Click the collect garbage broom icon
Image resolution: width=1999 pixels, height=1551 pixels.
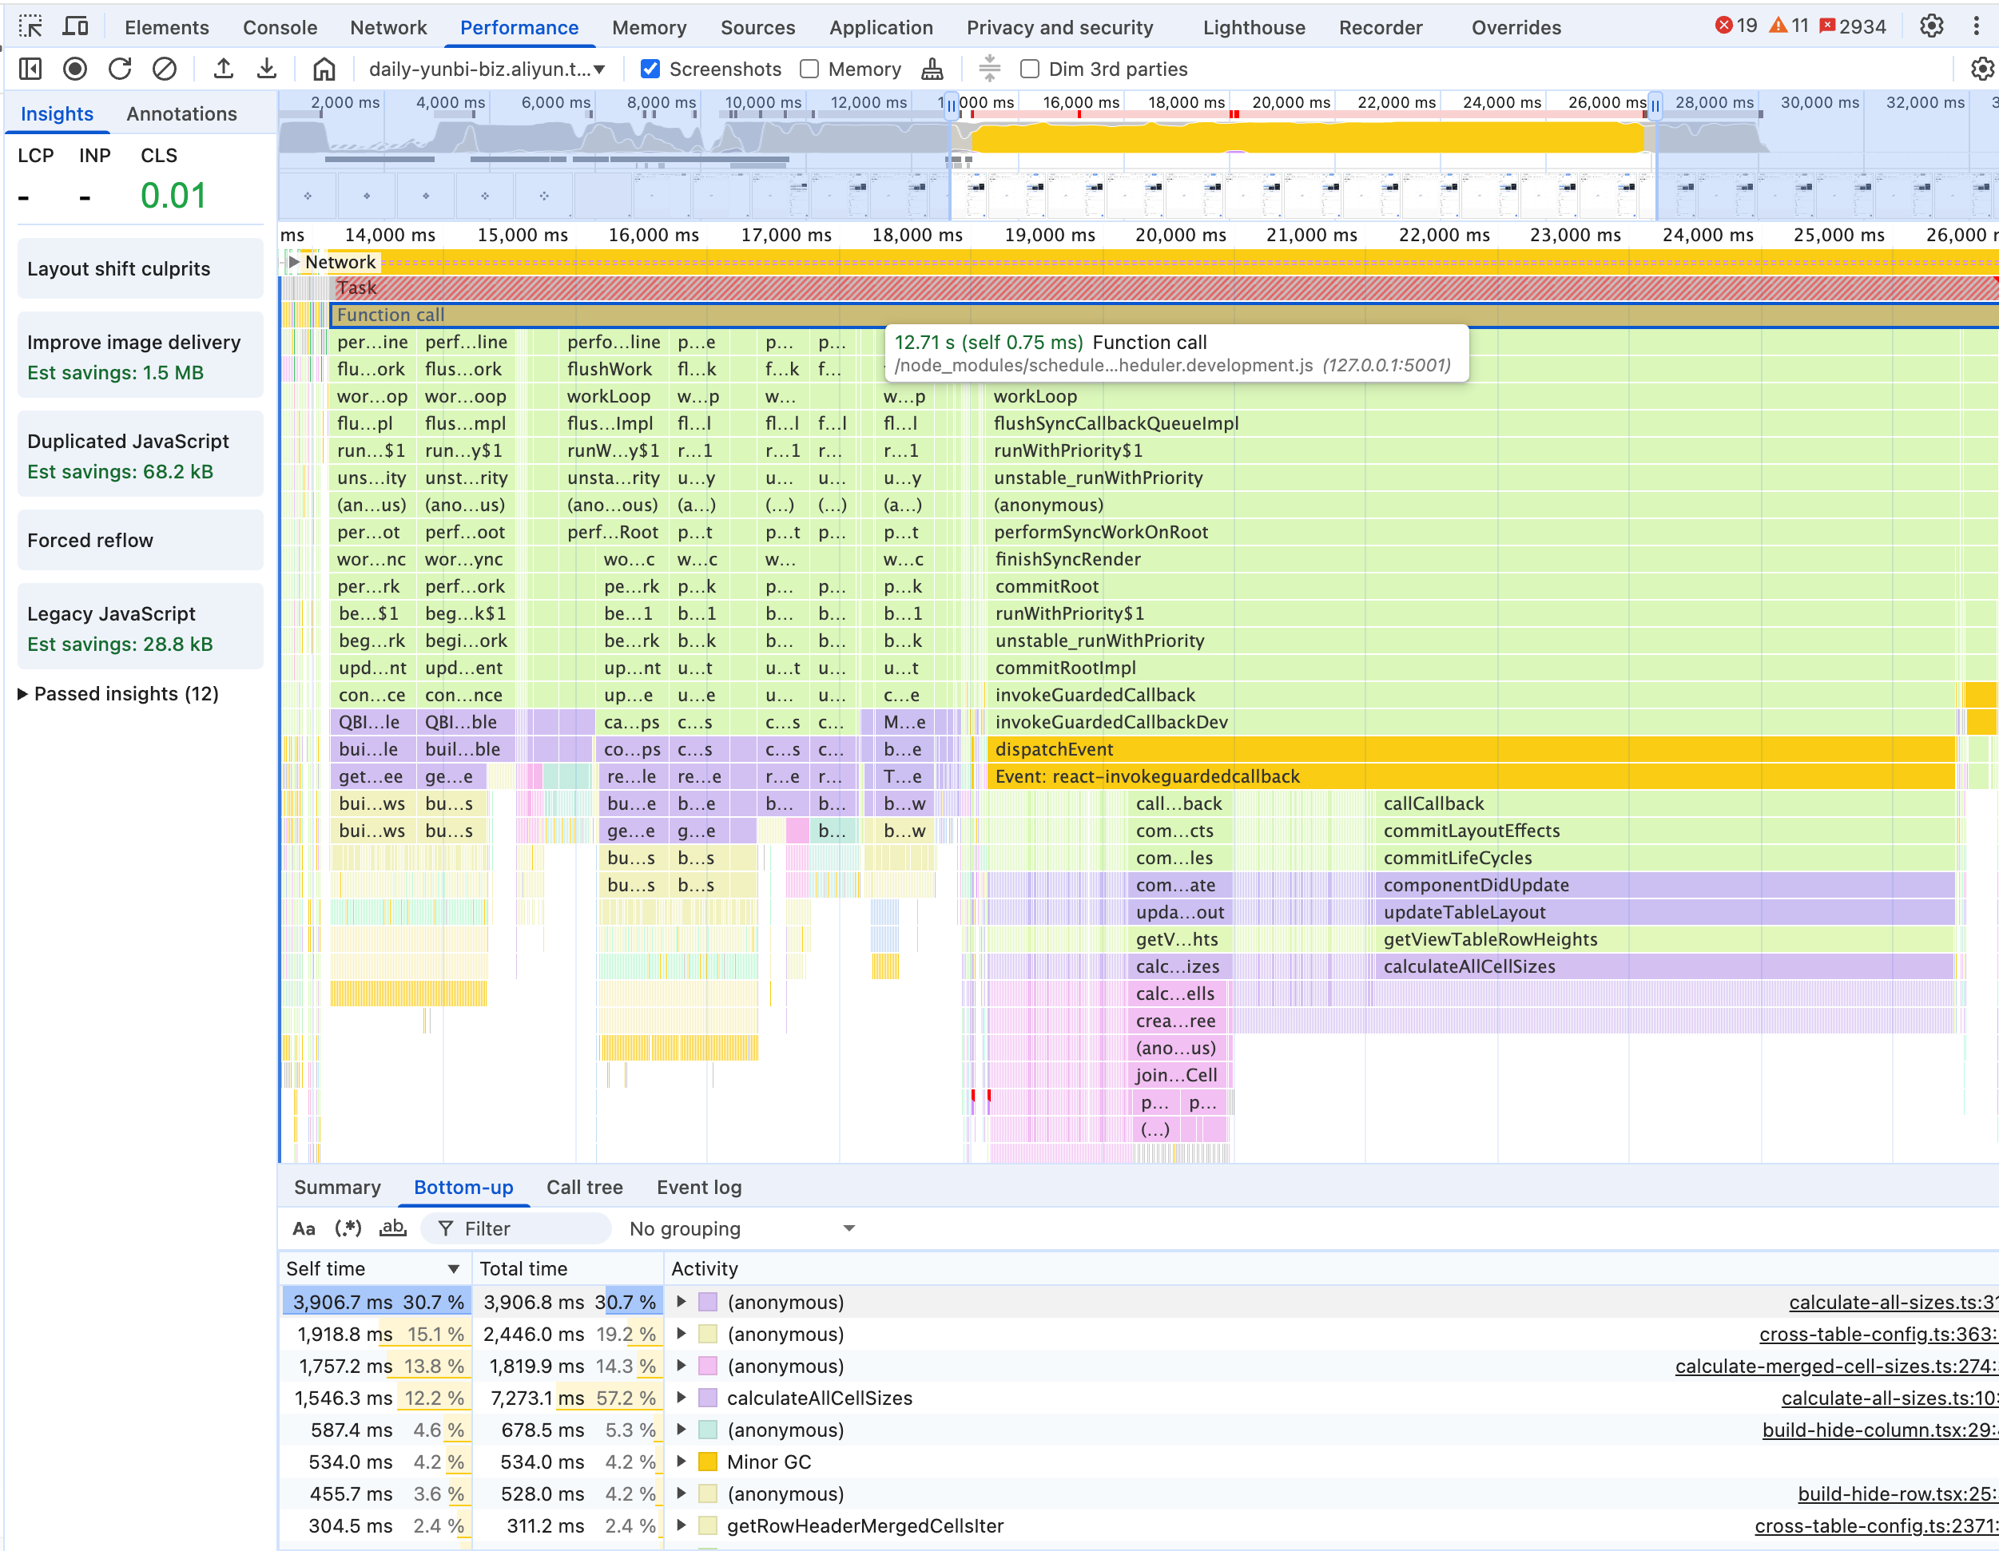(932, 69)
